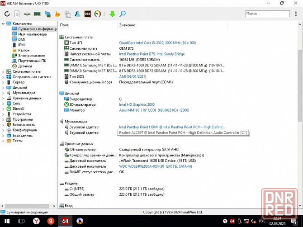Click the network computers toolbar icon
The image size is (303, 227).
click(47, 14)
